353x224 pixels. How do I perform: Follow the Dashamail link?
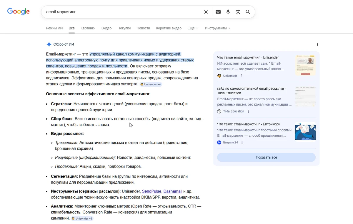[173, 191]
